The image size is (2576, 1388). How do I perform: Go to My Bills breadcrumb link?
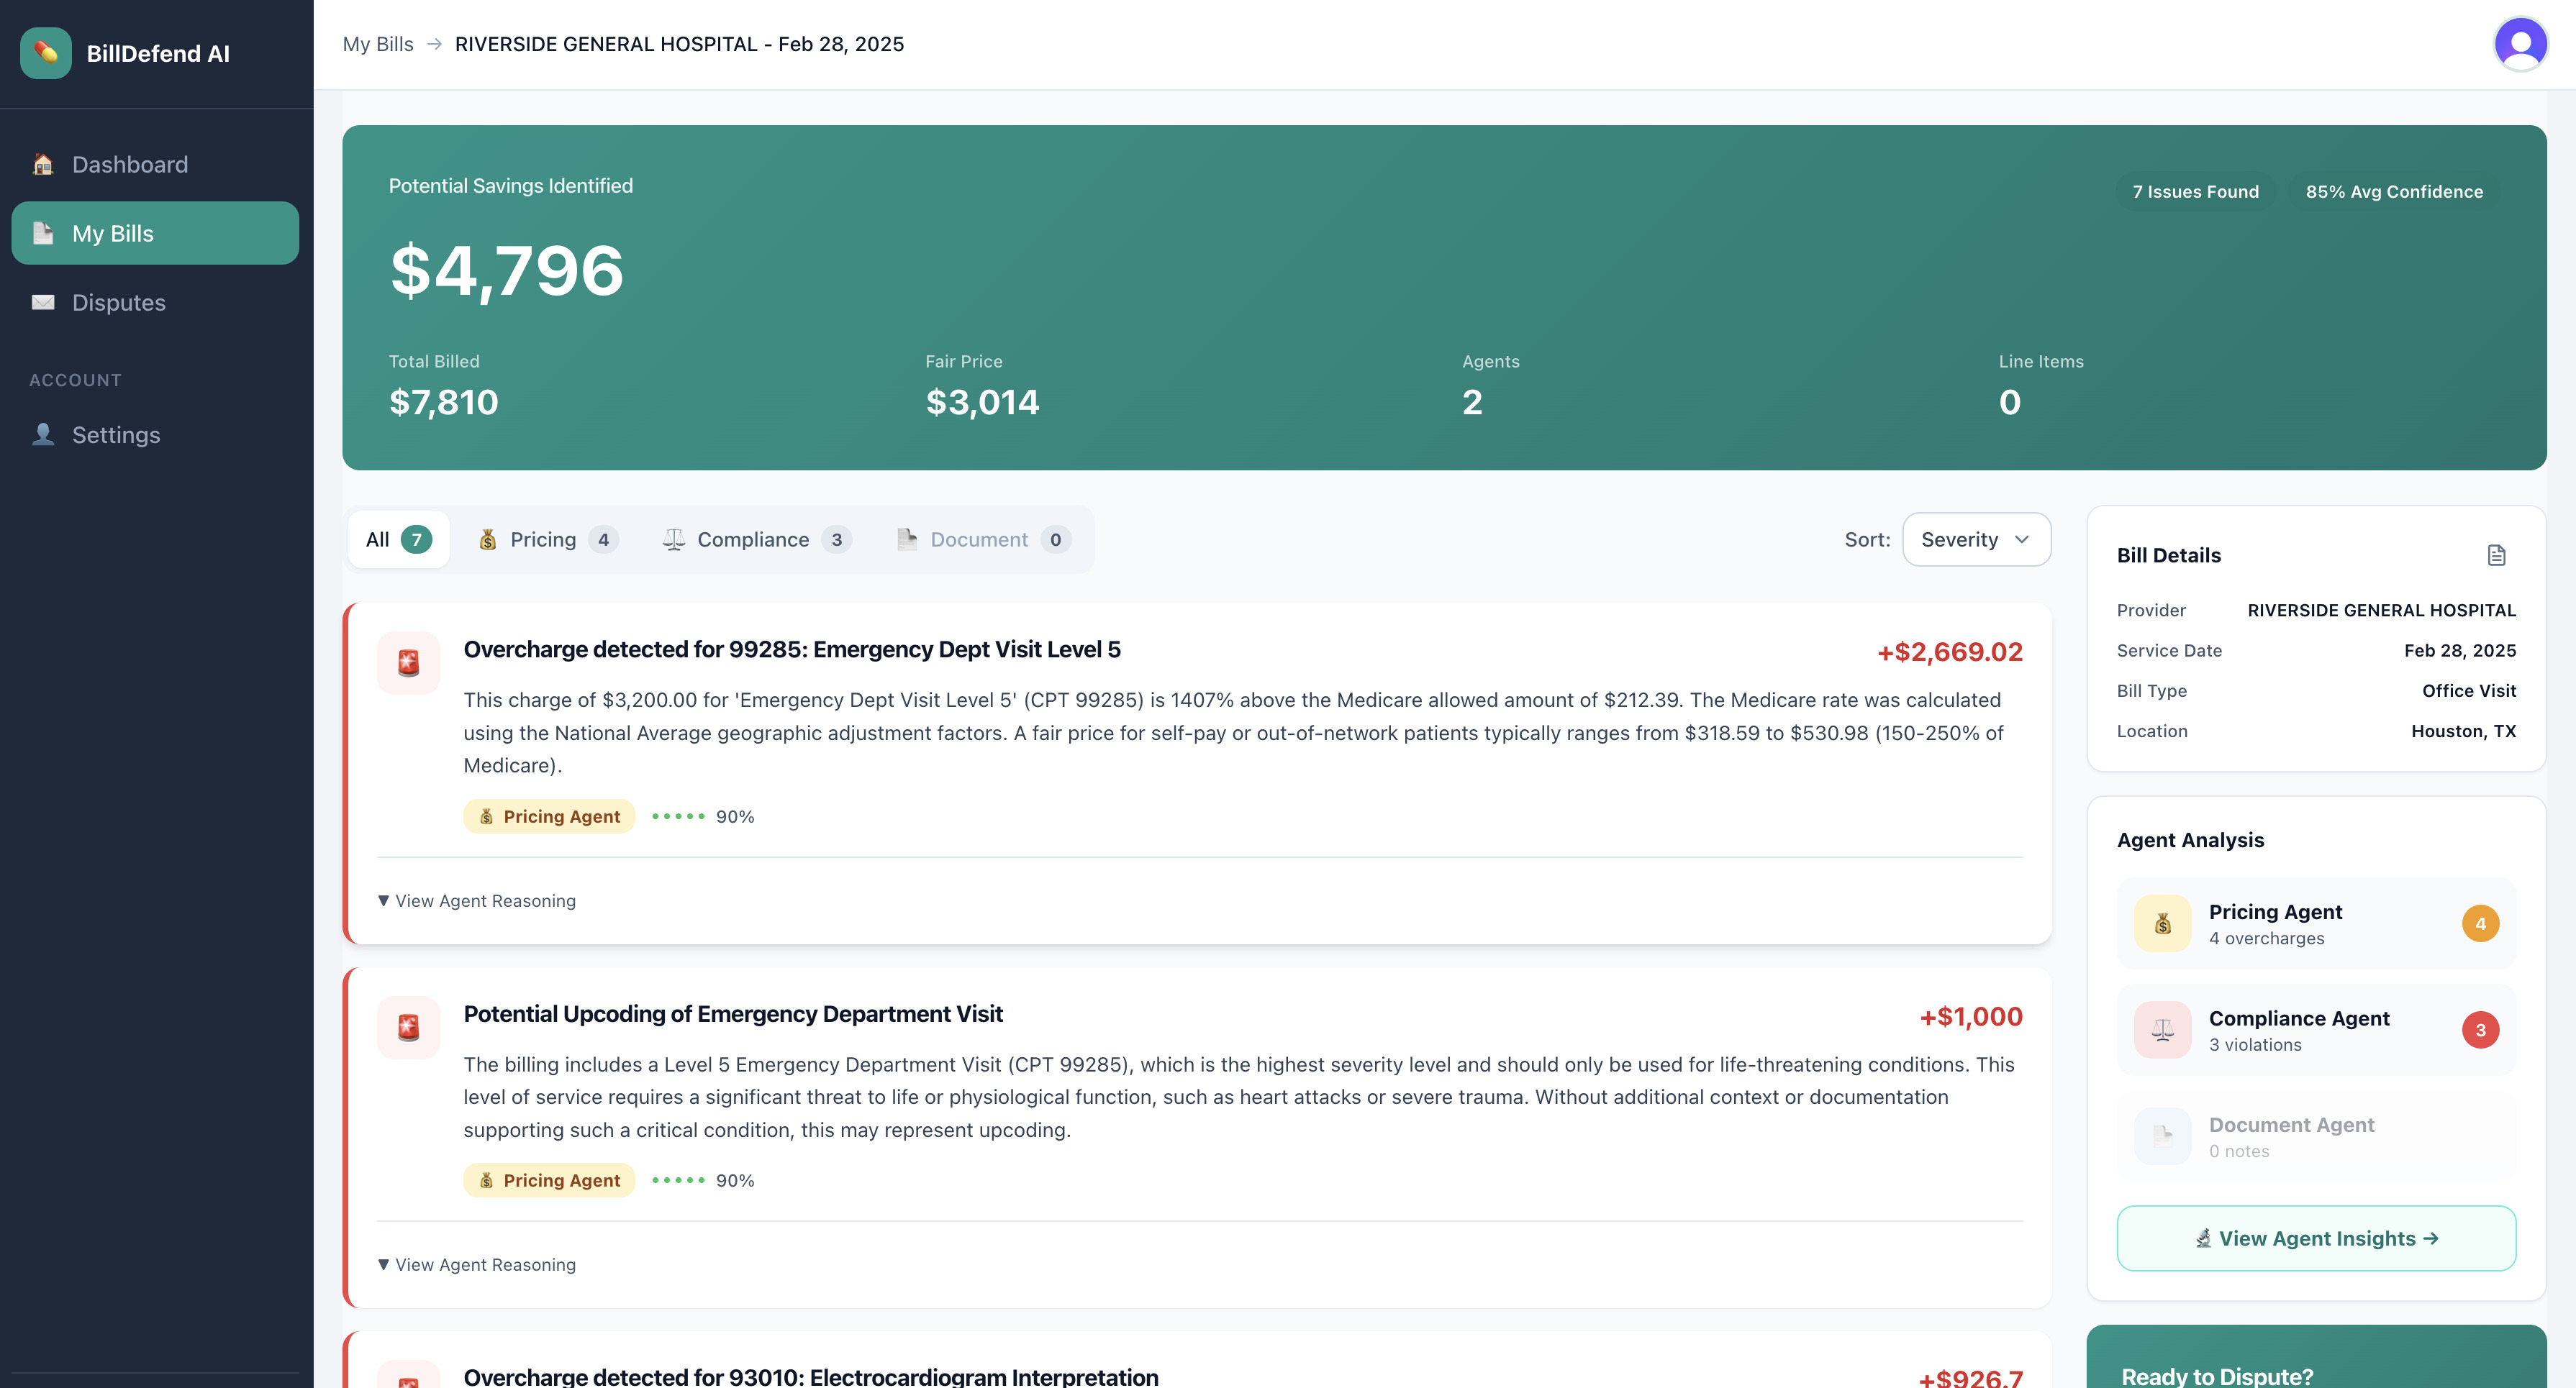tap(378, 44)
